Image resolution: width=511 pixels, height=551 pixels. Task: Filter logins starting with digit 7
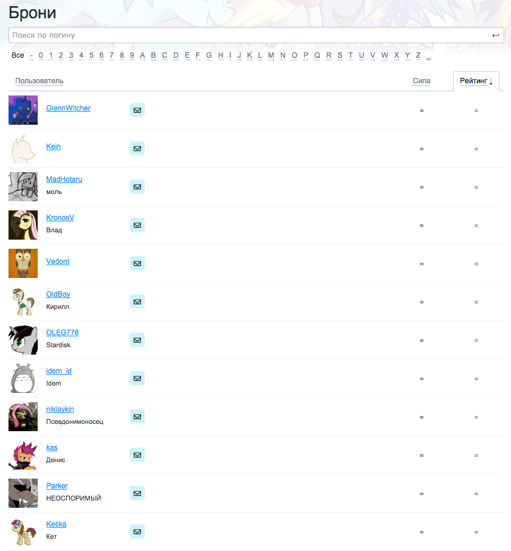tap(112, 55)
